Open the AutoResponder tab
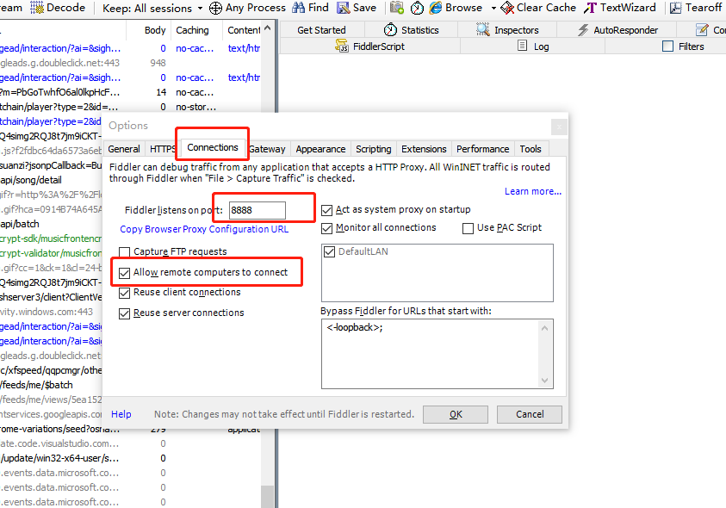 point(617,30)
